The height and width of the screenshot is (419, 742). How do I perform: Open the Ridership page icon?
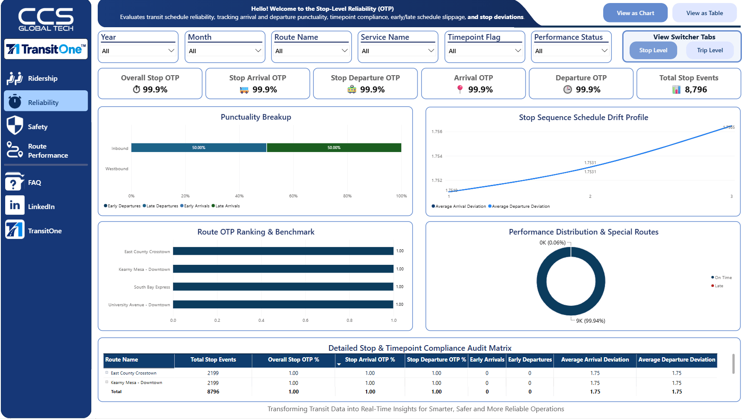click(15, 78)
